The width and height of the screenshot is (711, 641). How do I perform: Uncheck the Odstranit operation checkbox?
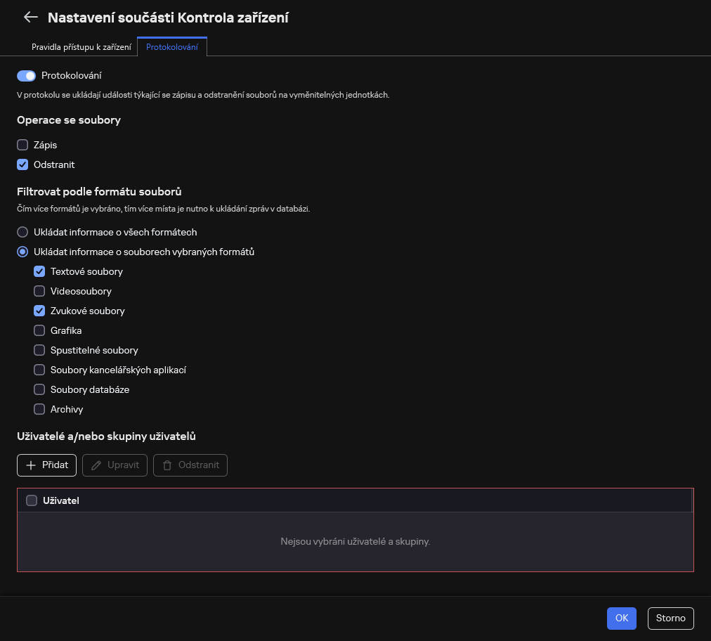pos(22,164)
